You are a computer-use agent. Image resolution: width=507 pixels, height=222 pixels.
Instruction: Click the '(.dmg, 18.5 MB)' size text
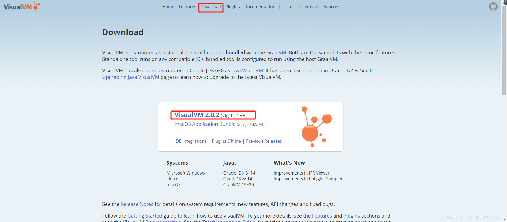(x=251, y=124)
